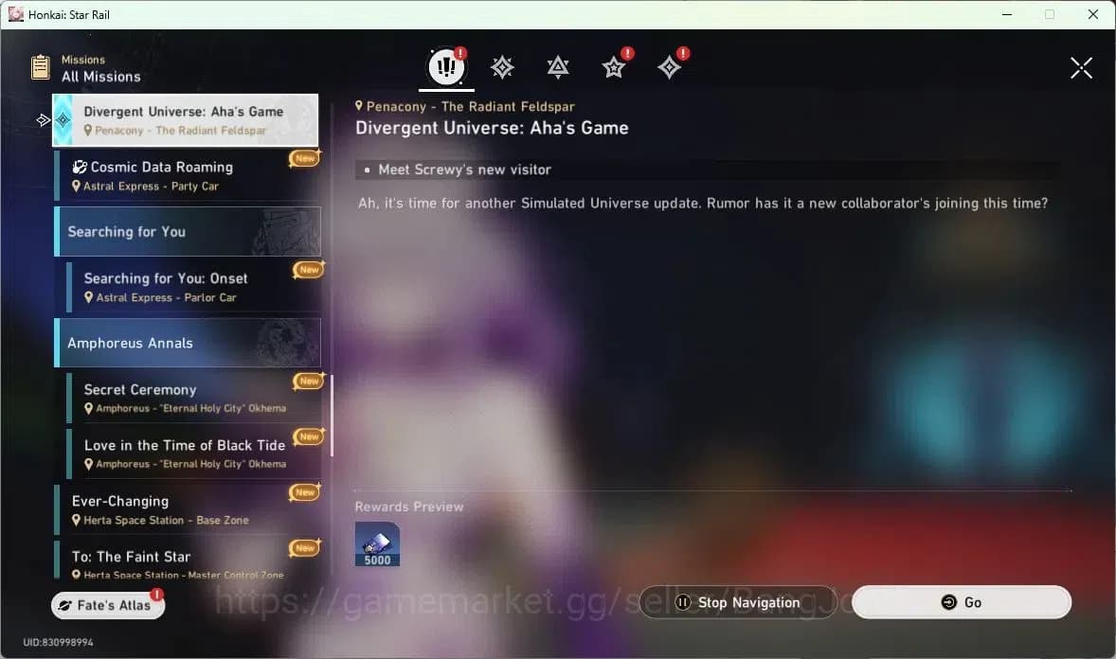Click the Missions clipboard icon
This screenshot has height=659, width=1116.
[x=41, y=67]
